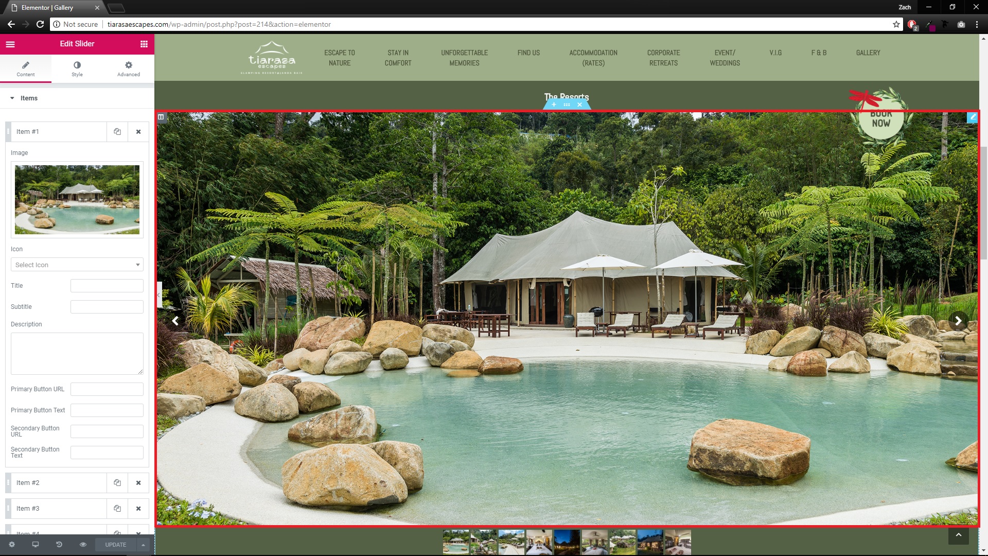Click the browser address bar URL
The width and height of the screenshot is (988, 556).
219,24
